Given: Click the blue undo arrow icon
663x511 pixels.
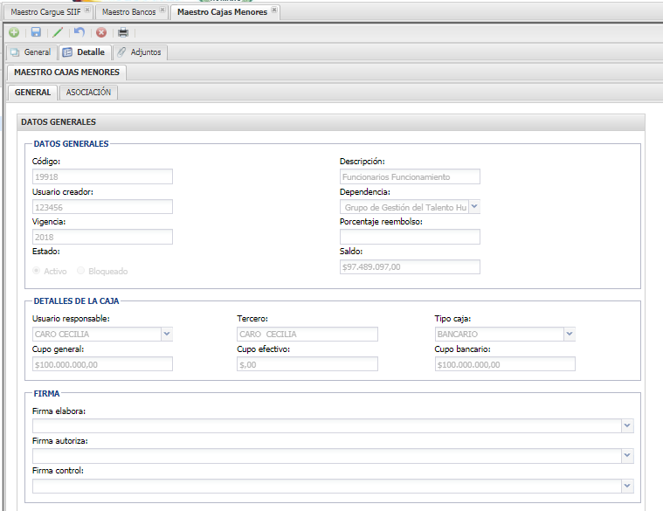Looking at the screenshot, I should [x=79, y=32].
